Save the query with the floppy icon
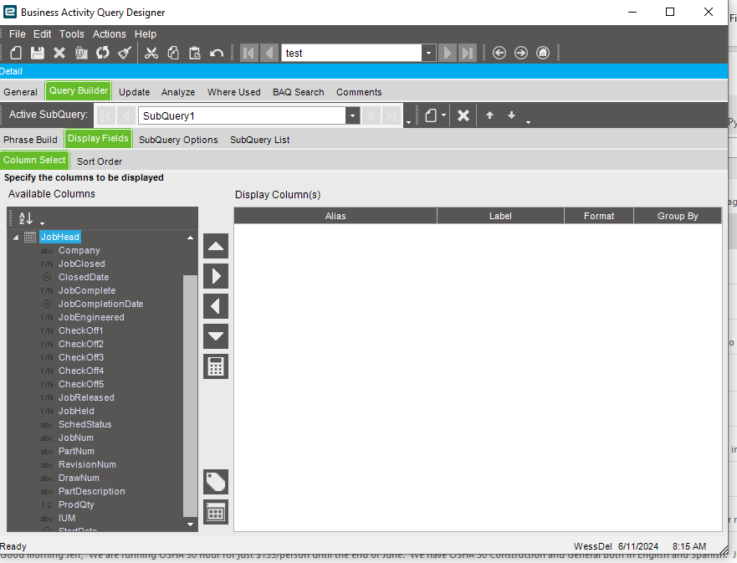The width and height of the screenshot is (737, 563). pyautogui.click(x=37, y=53)
